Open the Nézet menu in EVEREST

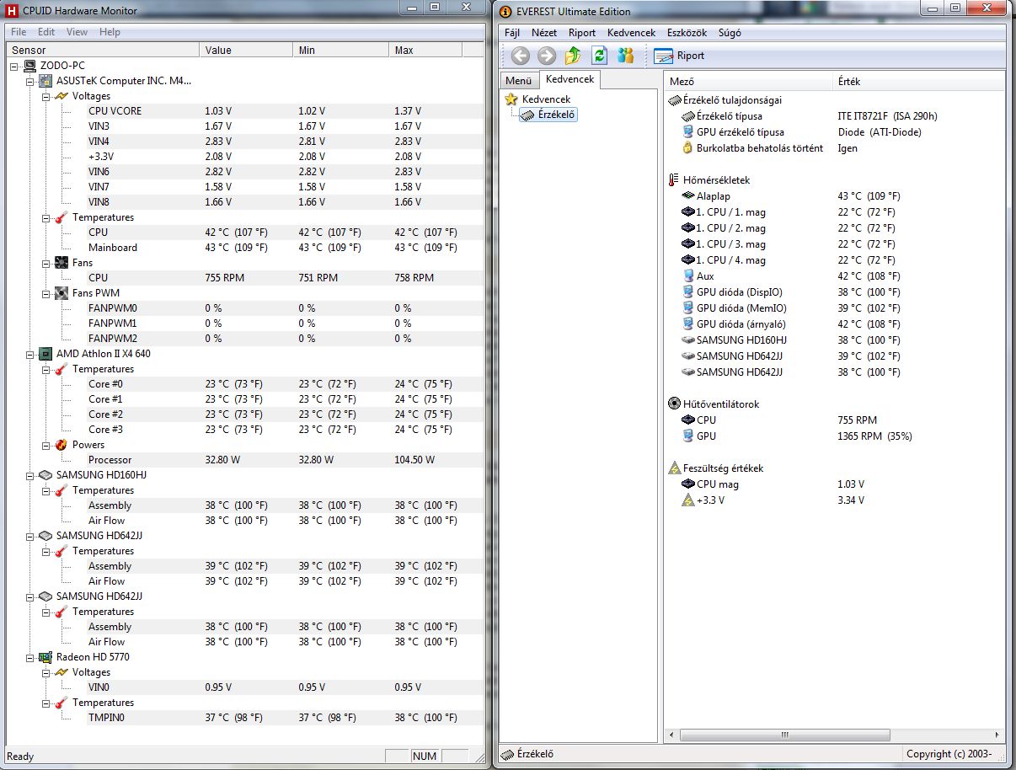(x=544, y=33)
